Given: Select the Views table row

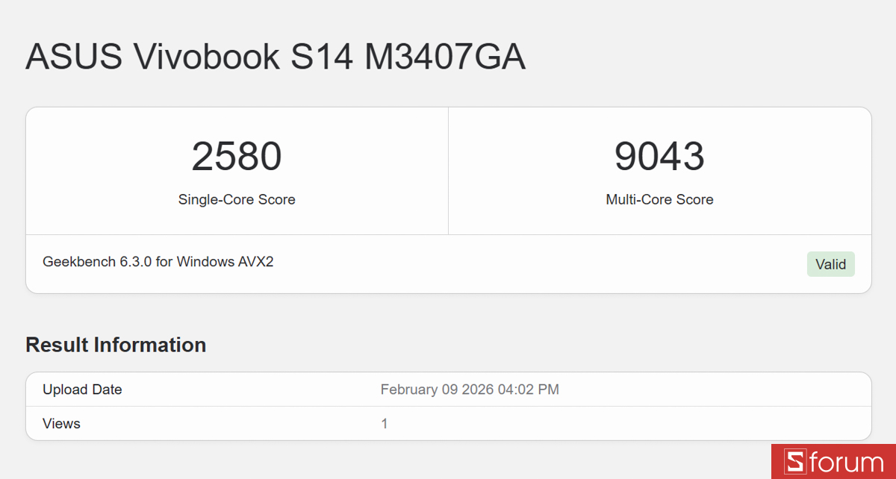Looking at the screenshot, I should pyautogui.click(x=448, y=424).
